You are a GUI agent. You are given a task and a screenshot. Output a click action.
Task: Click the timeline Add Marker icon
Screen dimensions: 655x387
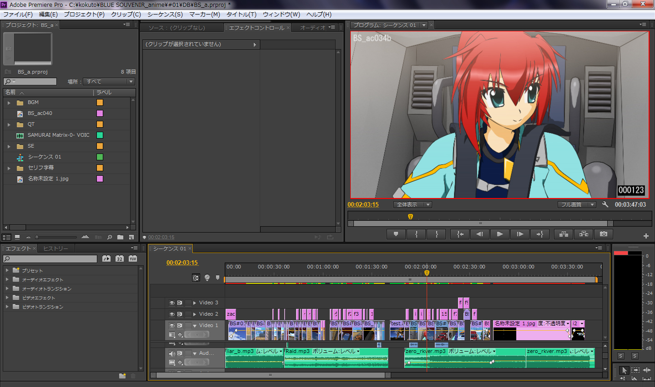click(217, 278)
